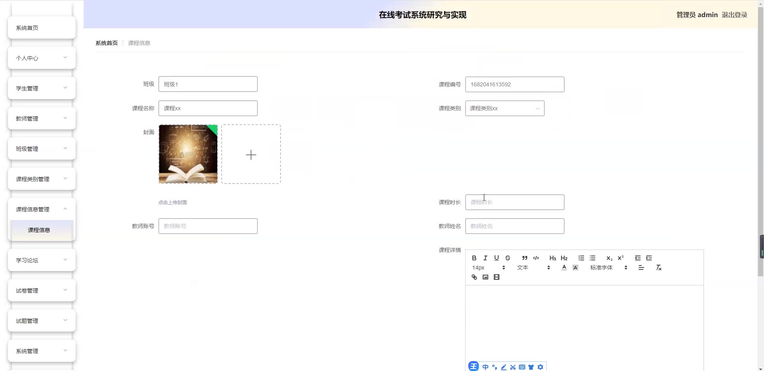Focus the 课程编号 input field
Screen dimensions: 764x371
[x=515, y=84]
